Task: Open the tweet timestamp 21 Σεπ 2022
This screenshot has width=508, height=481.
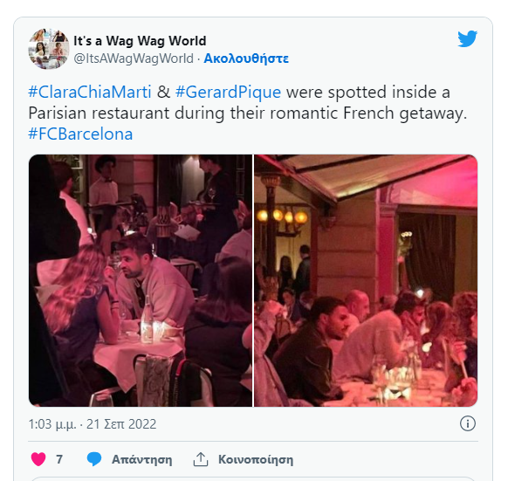Action: click(x=93, y=424)
